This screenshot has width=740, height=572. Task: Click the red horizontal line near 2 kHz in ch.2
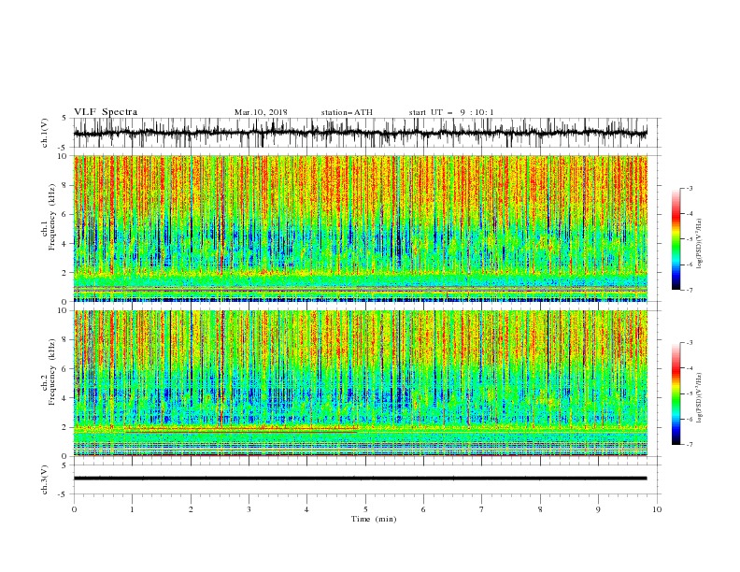click(241, 428)
